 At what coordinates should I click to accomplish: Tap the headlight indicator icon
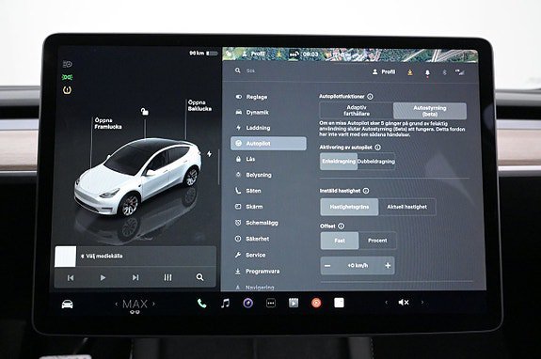tap(68, 64)
